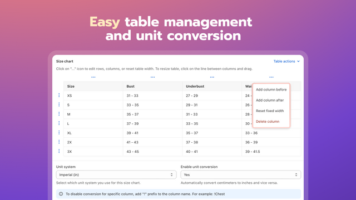This screenshot has width=356, height=200.
Task: Open row options for L row
Action: point(59,123)
